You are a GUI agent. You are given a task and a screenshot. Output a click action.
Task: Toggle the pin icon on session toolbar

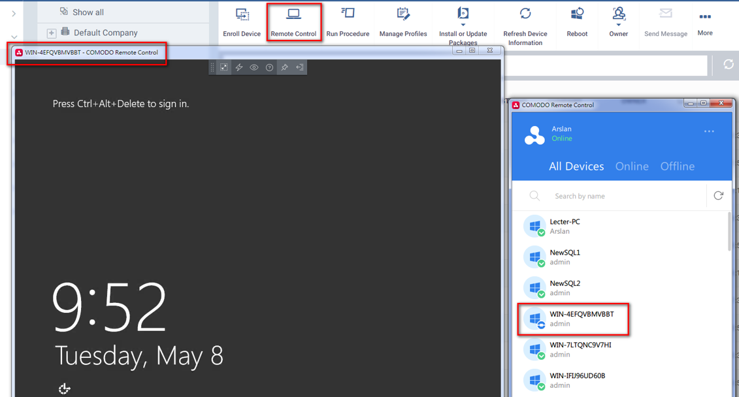(x=285, y=67)
